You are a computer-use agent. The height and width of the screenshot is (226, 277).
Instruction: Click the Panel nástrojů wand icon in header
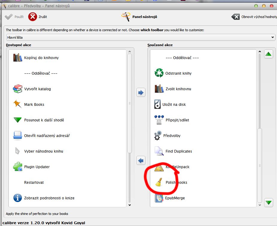pos(126,17)
